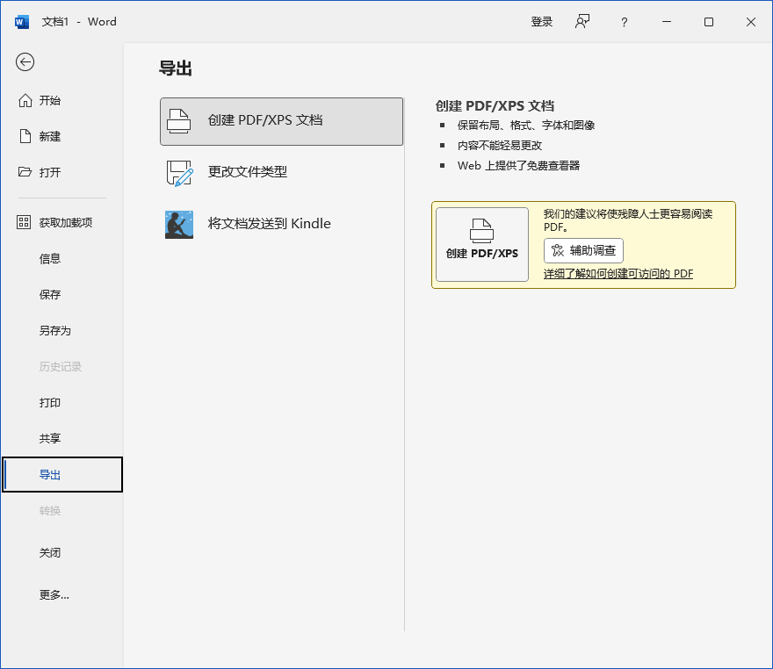Open 获取加载项 add-ins page
Image resolution: width=773 pixels, height=669 pixels.
pos(65,223)
